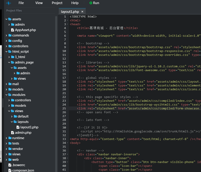201x172 pixels.
Task: Click the composer.json file icon
Action: tap(10, 170)
